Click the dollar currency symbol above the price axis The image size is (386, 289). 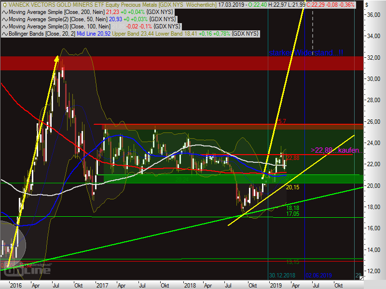coord(367,5)
